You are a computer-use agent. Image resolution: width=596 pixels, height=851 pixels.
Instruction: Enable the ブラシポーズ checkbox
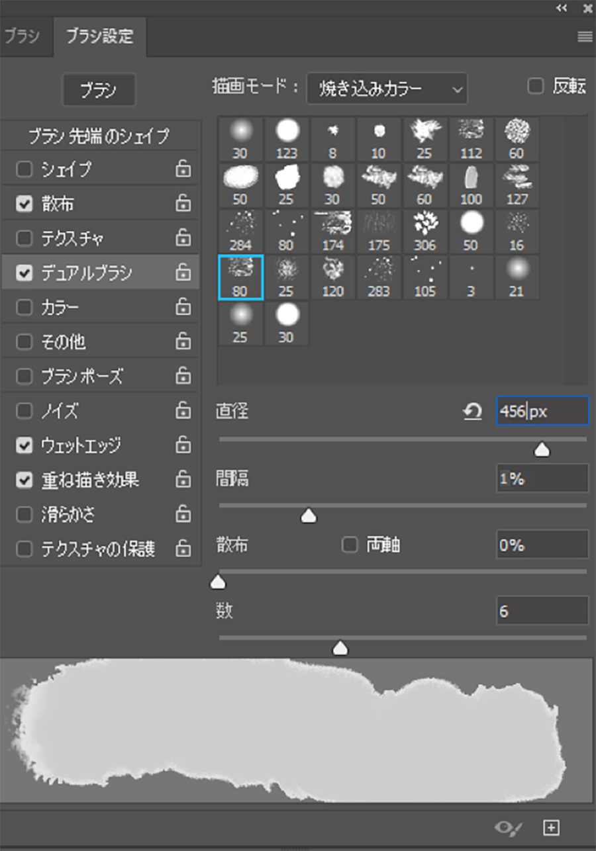[24, 377]
